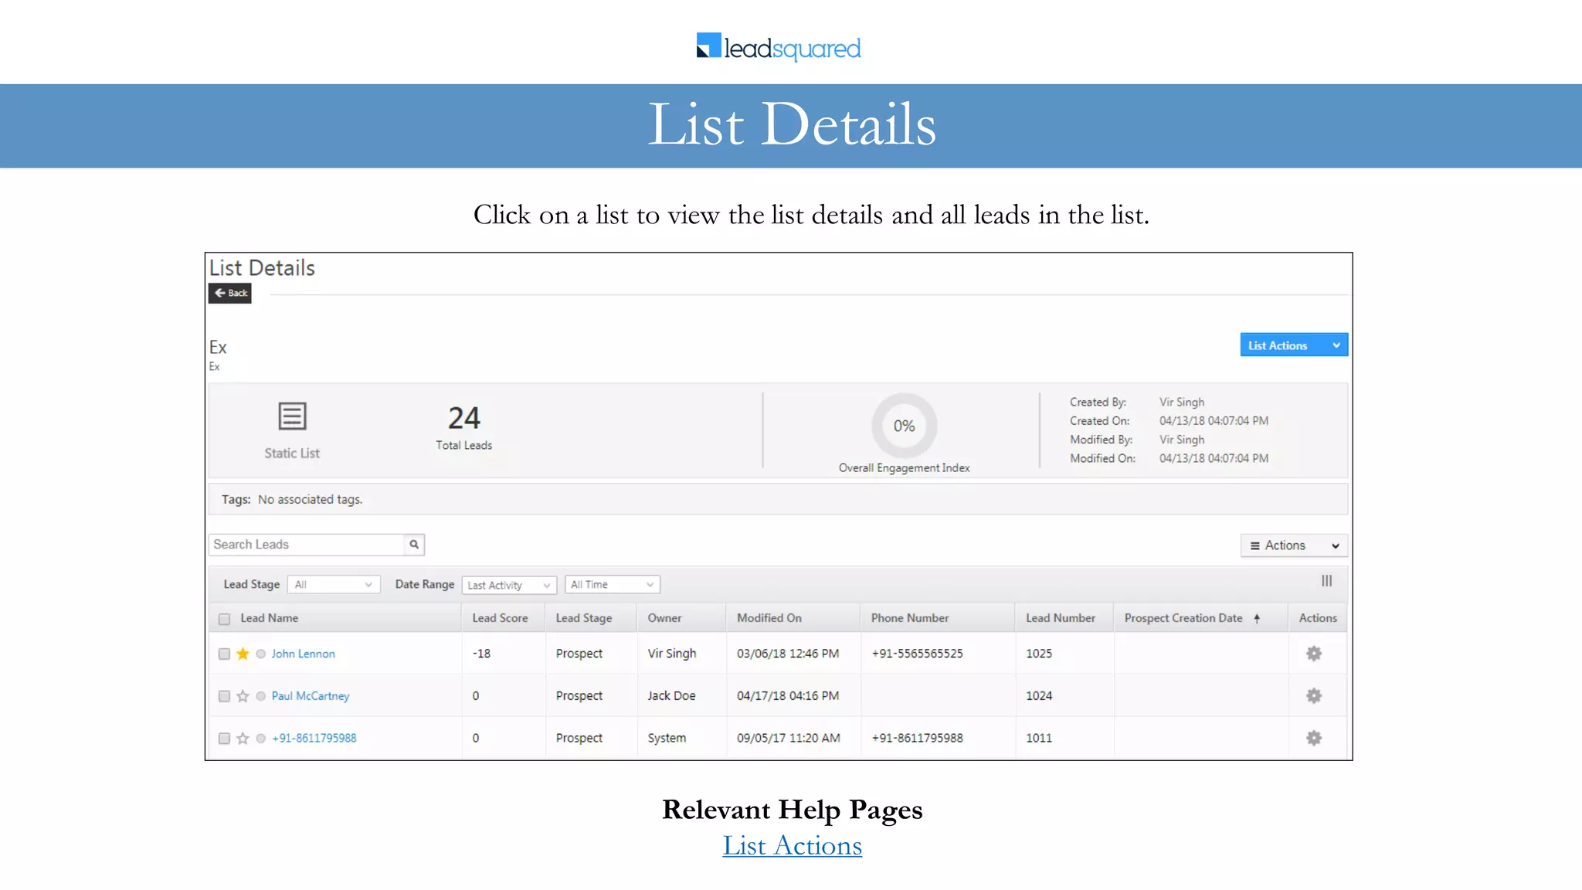The image size is (1582, 890).
Task: Open Paul McCartney row gear actions
Action: (x=1313, y=695)
